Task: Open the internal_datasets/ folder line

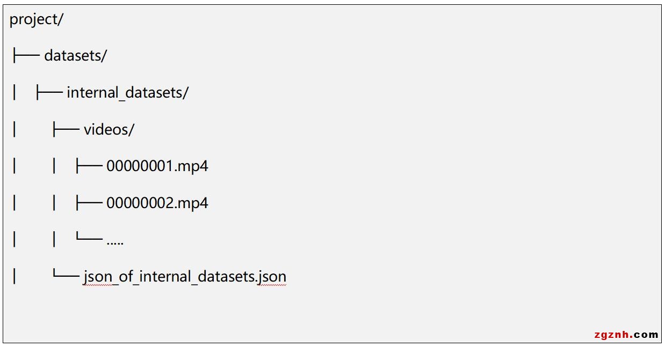Action: [127, 93]
